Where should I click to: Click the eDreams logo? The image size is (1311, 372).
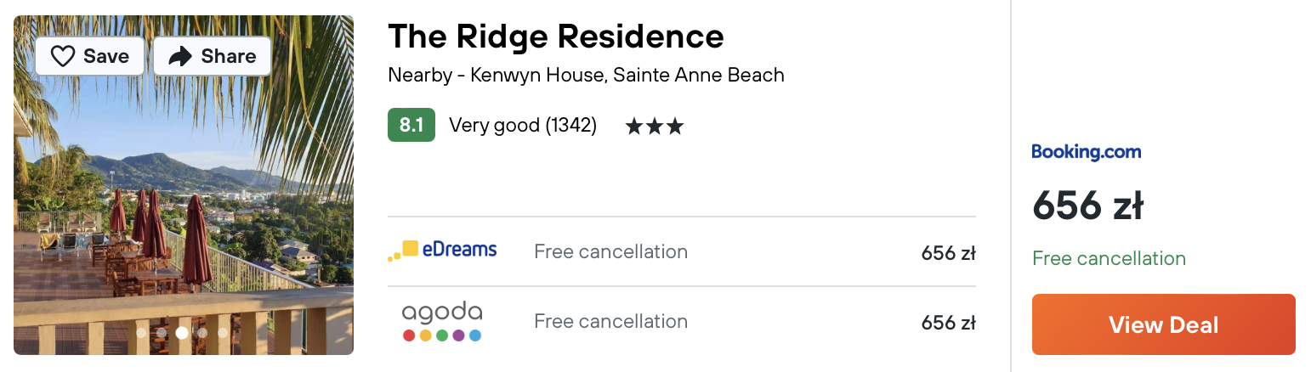coord(442,251)
